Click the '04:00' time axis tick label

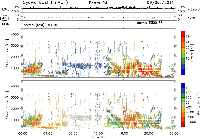(x=48, y=134)
